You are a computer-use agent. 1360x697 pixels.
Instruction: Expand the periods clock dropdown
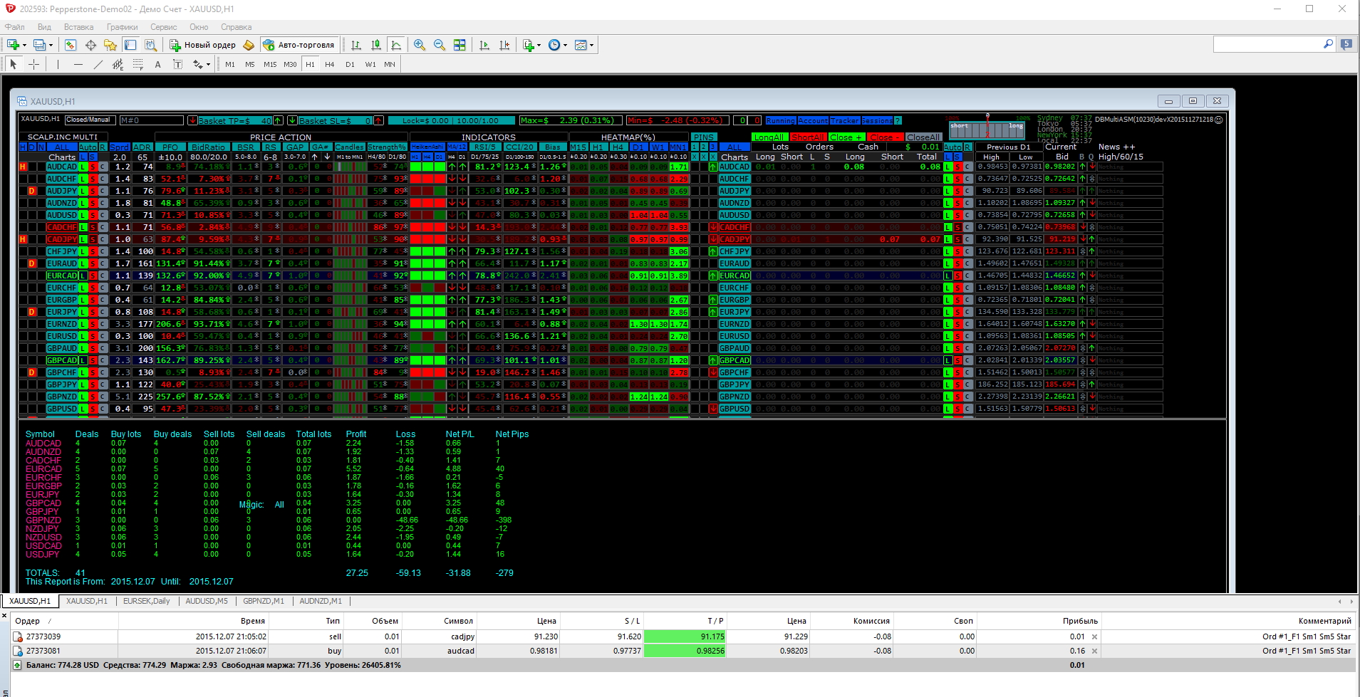[x=566, y=45]
